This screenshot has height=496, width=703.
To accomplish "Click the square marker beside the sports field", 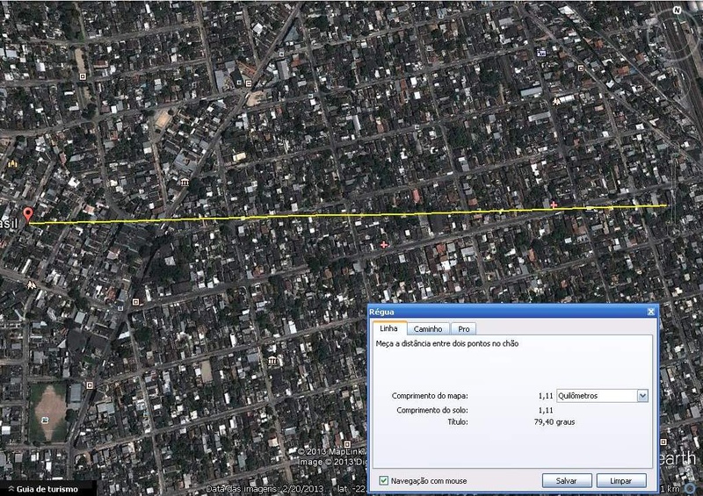I will pos(90,385).
